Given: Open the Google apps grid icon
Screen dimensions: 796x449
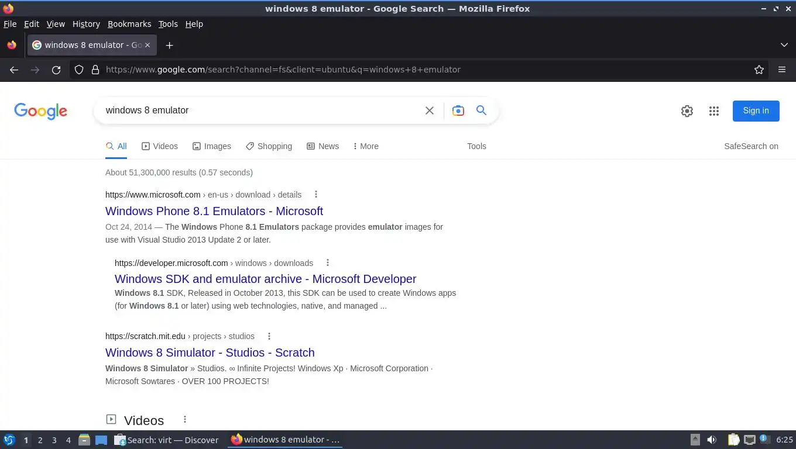Looking at the screenshot, I should (x=714, y=111).
